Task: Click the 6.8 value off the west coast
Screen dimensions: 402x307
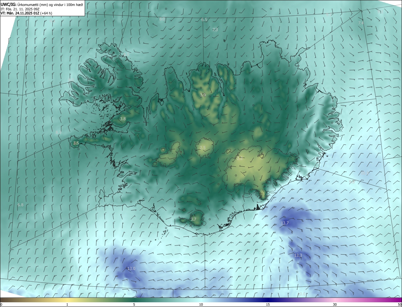Action: pos(20,205)
